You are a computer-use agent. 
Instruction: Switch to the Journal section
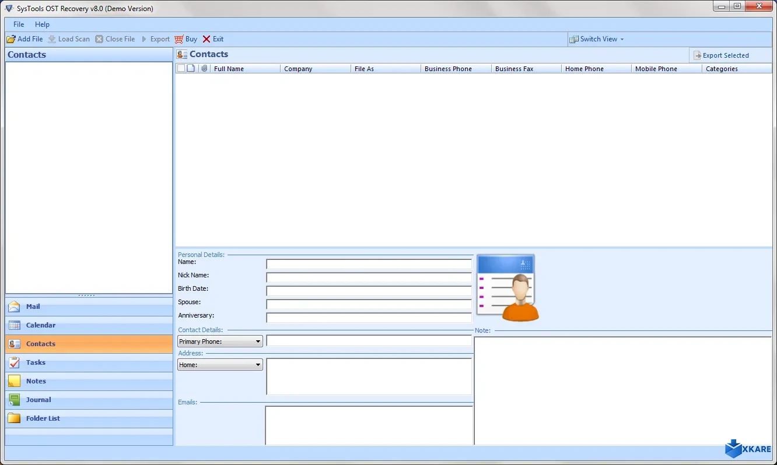point(89,400)
